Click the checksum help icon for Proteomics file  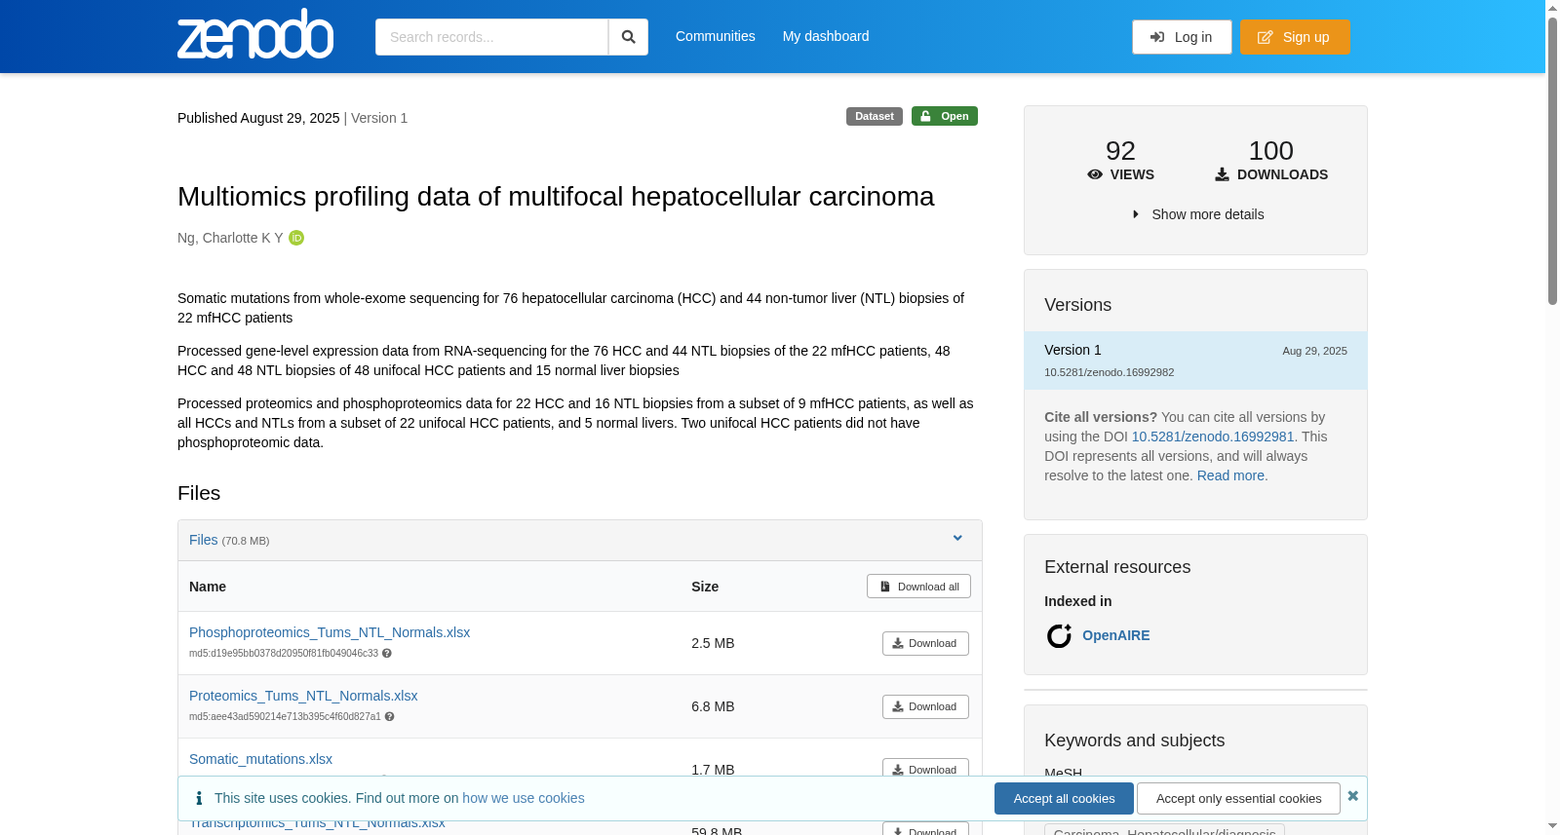(390, 717)
